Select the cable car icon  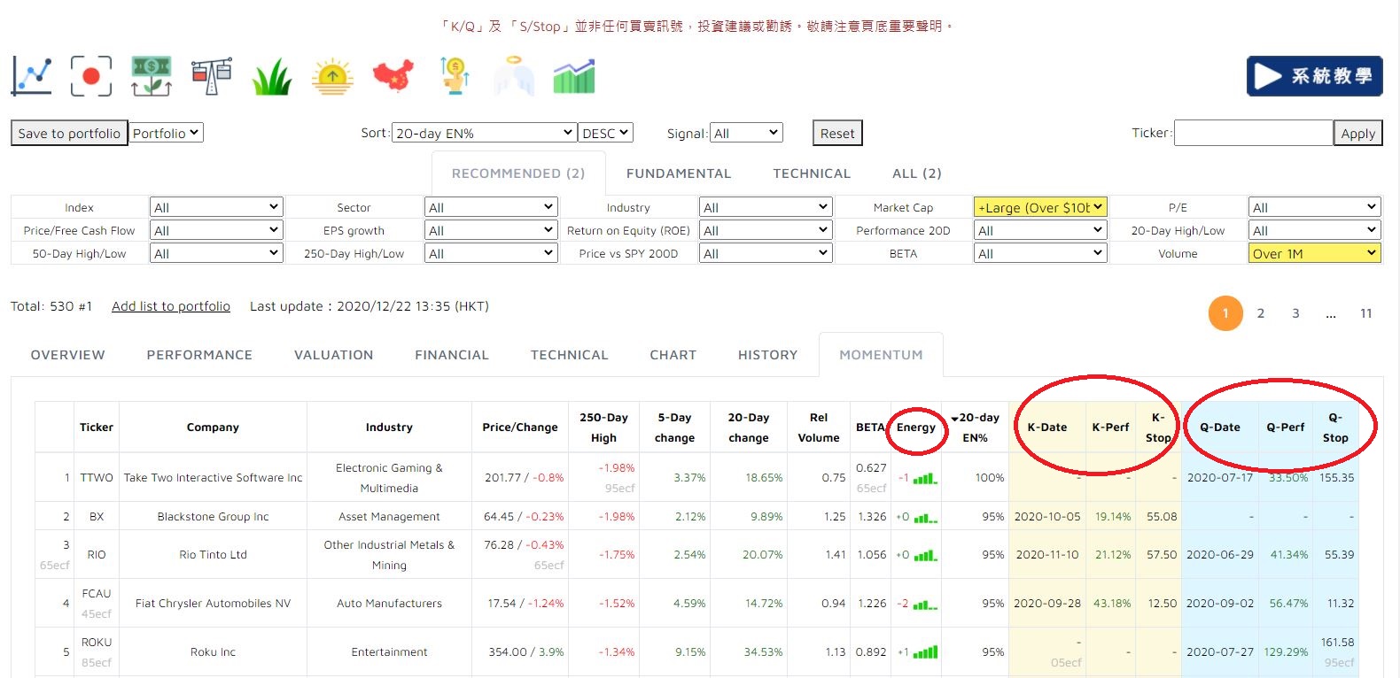point(212,76)
